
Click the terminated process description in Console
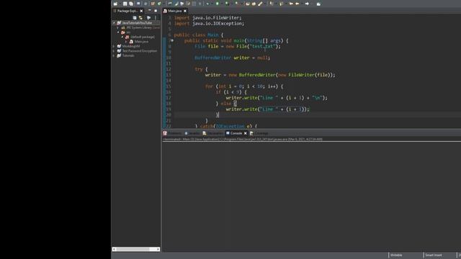(x=243, y=139)
